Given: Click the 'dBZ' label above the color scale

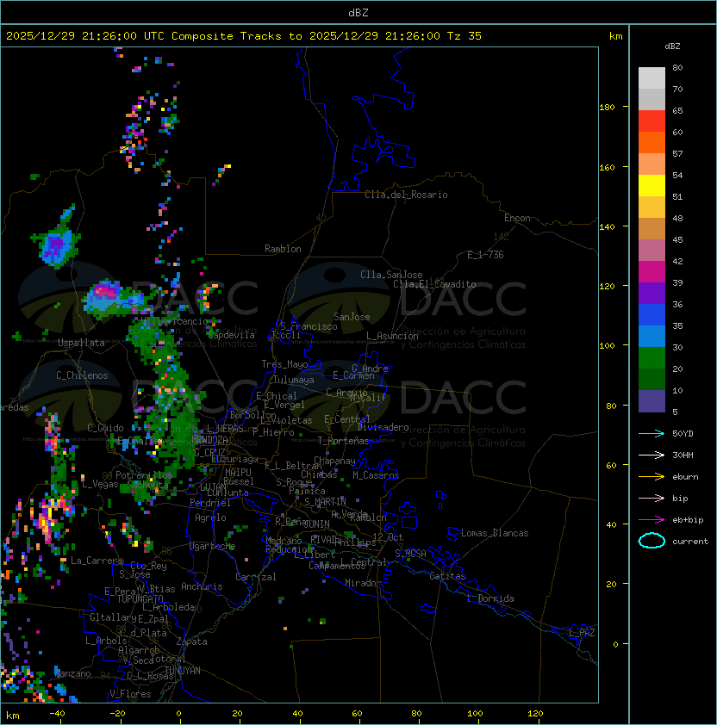Looking at the screenshot, I should pos(672,46).
